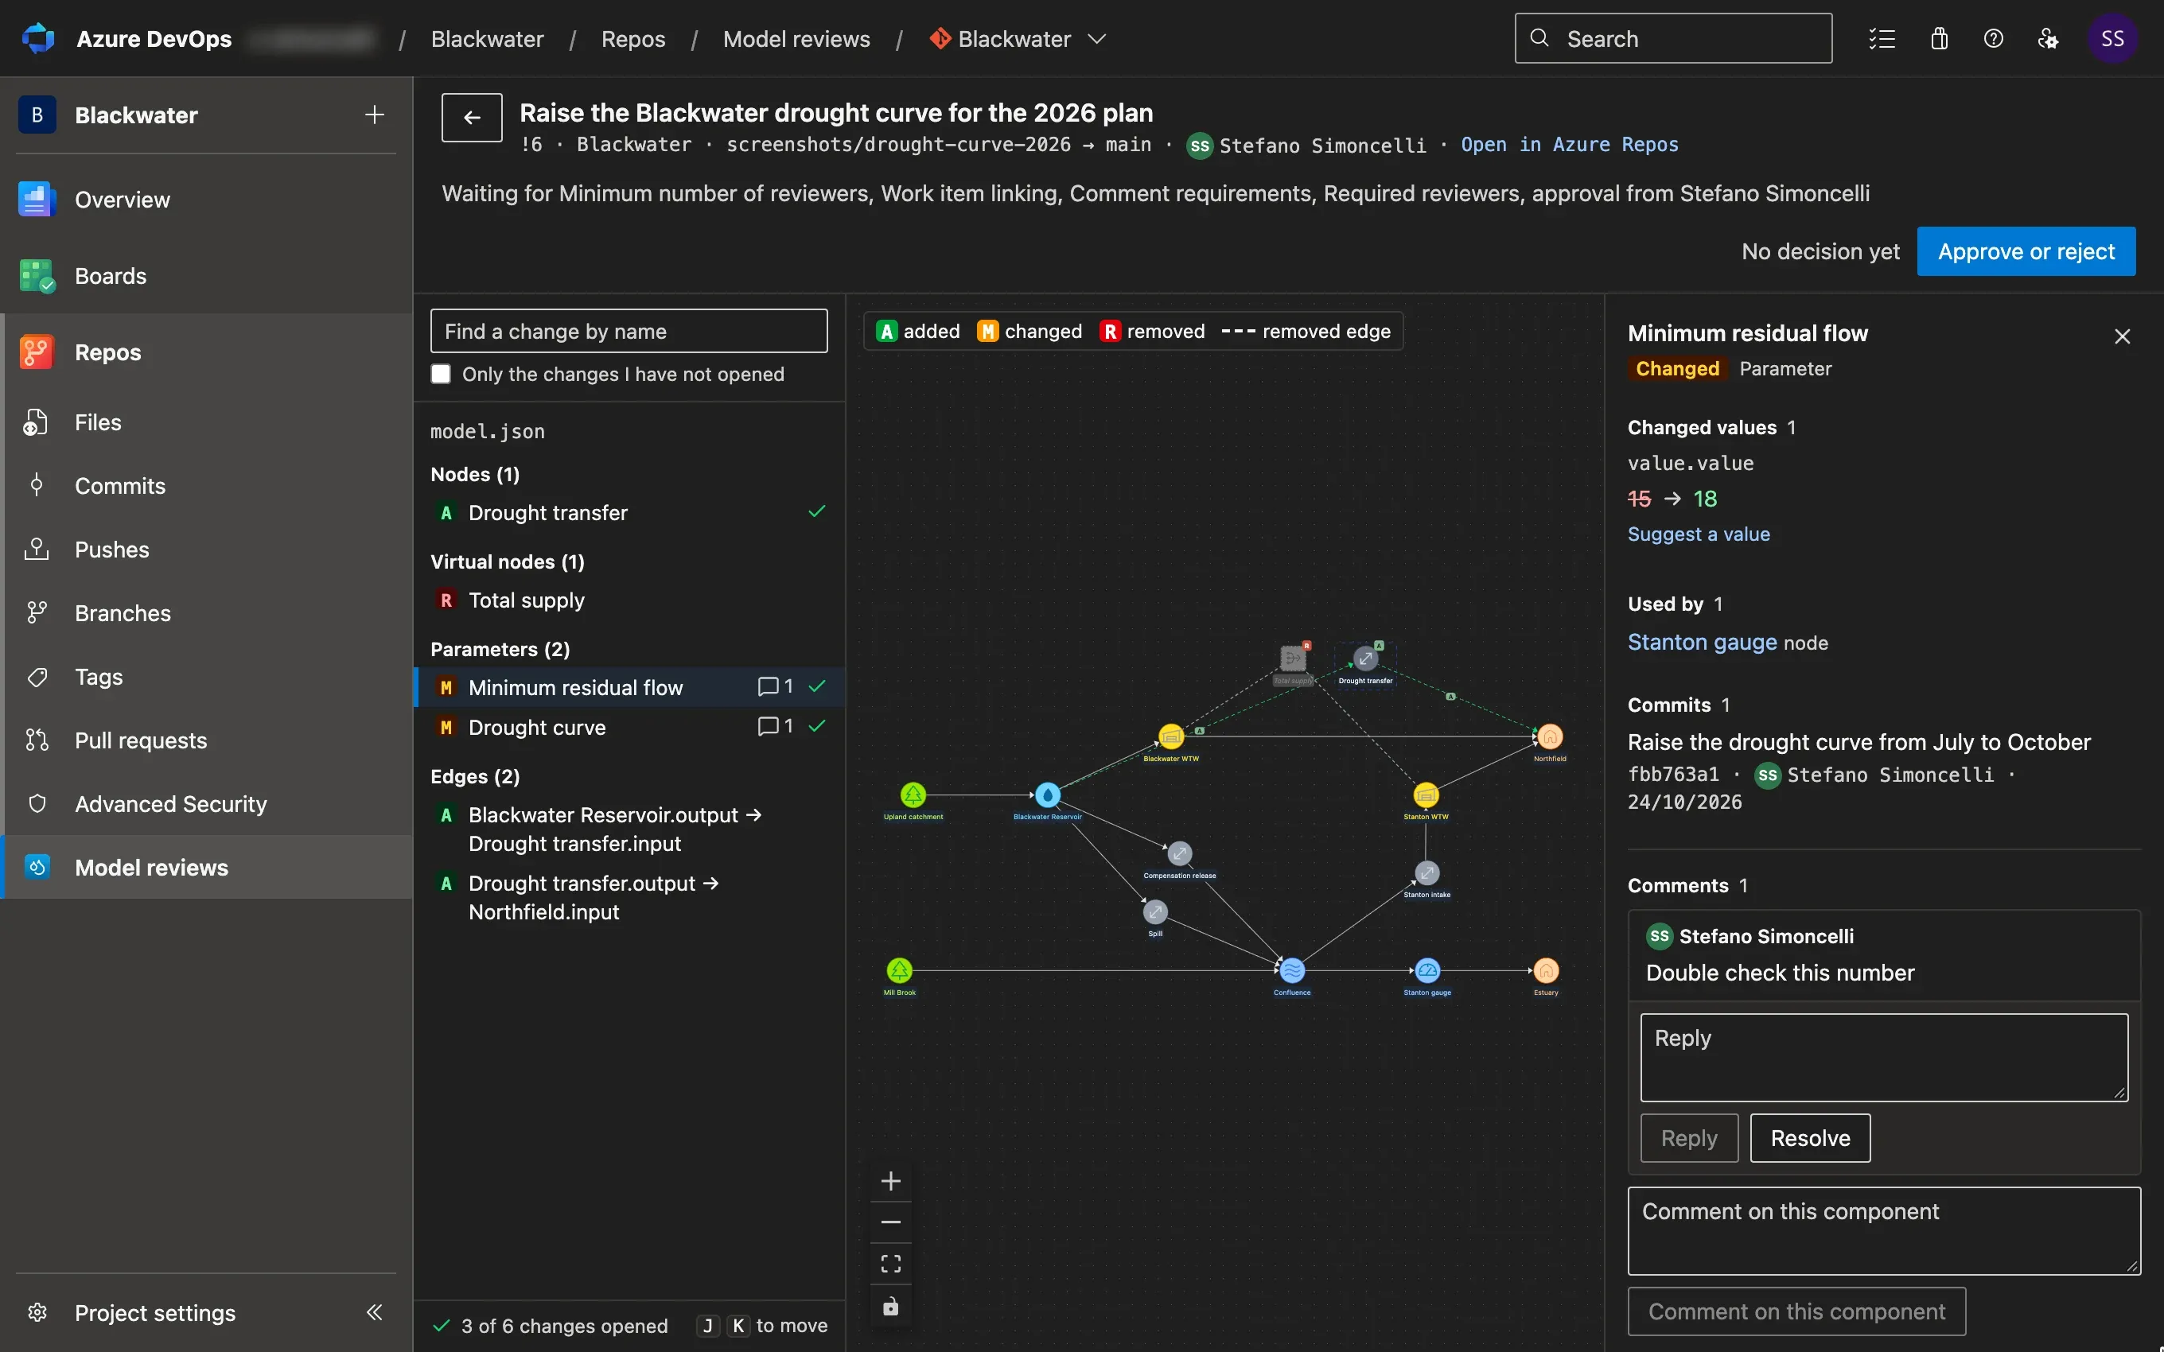
Task: Click the Azure DevOps logo icon
Action: click(37, 38)
